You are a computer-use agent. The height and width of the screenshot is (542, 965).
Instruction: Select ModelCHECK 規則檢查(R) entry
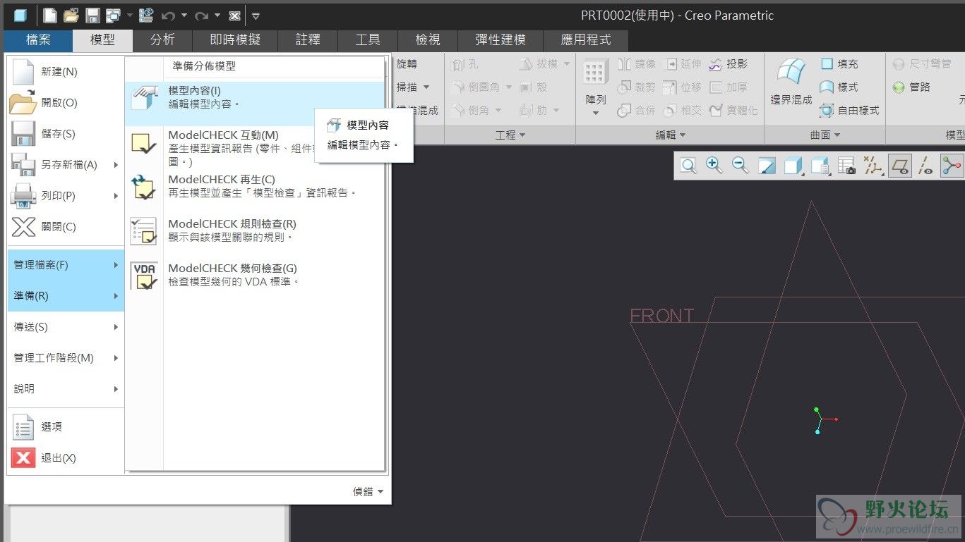click(x=255, y=230)
